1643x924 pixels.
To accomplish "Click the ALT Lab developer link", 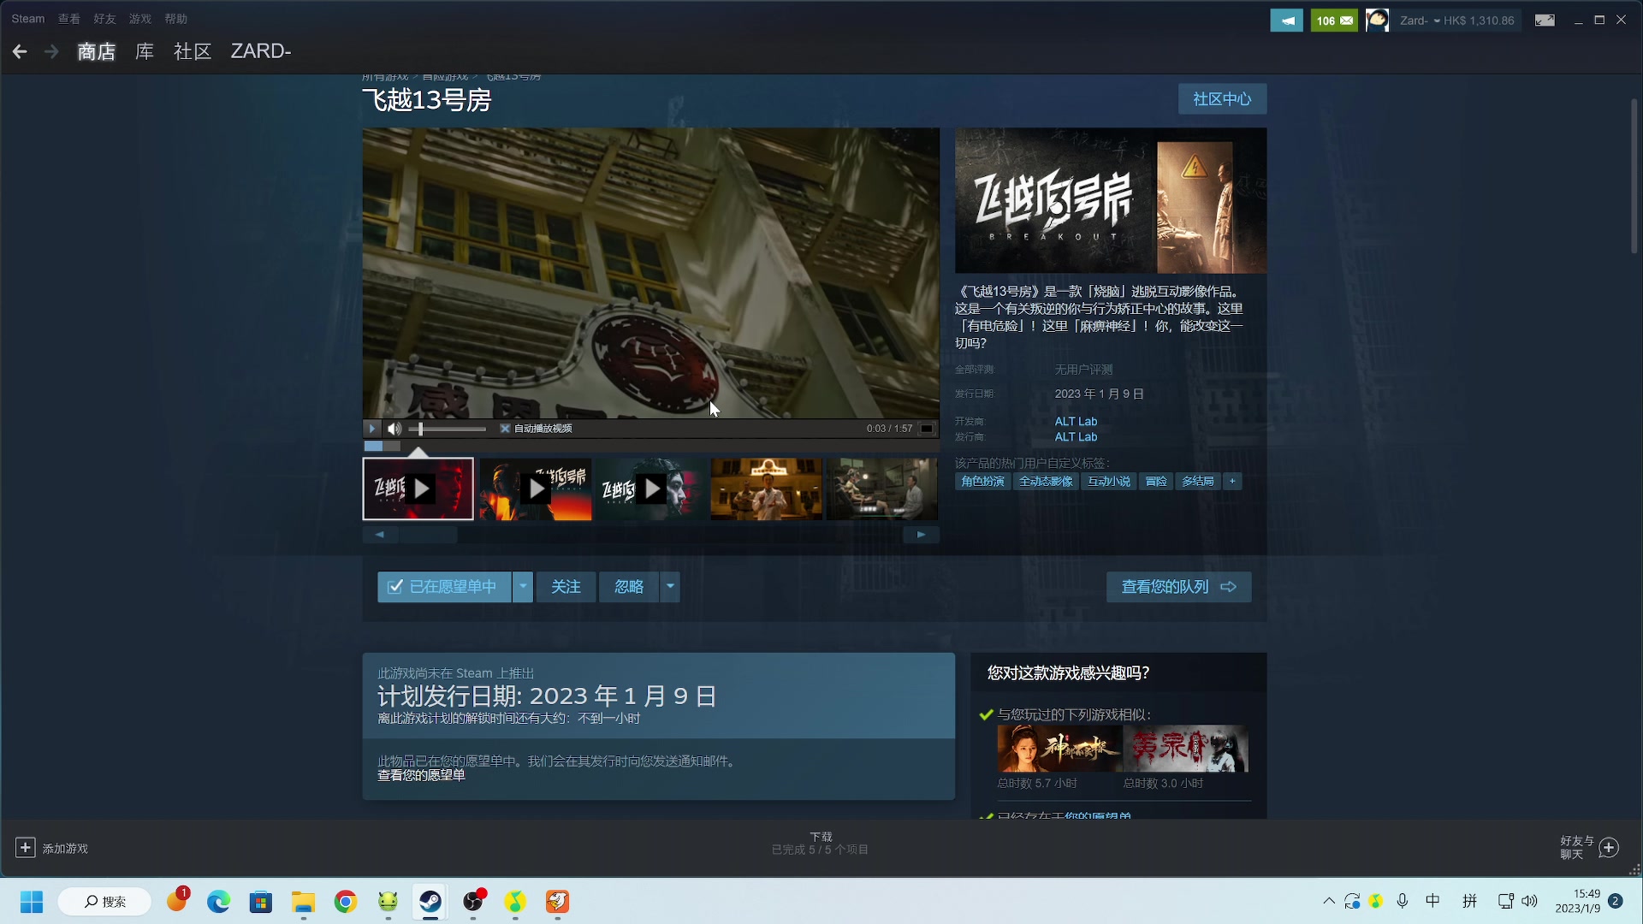I will (1076, 422).
